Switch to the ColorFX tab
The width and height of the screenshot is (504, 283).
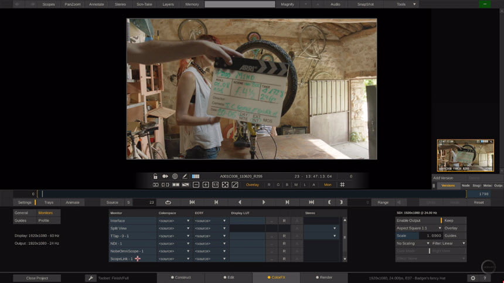(276, 278)
